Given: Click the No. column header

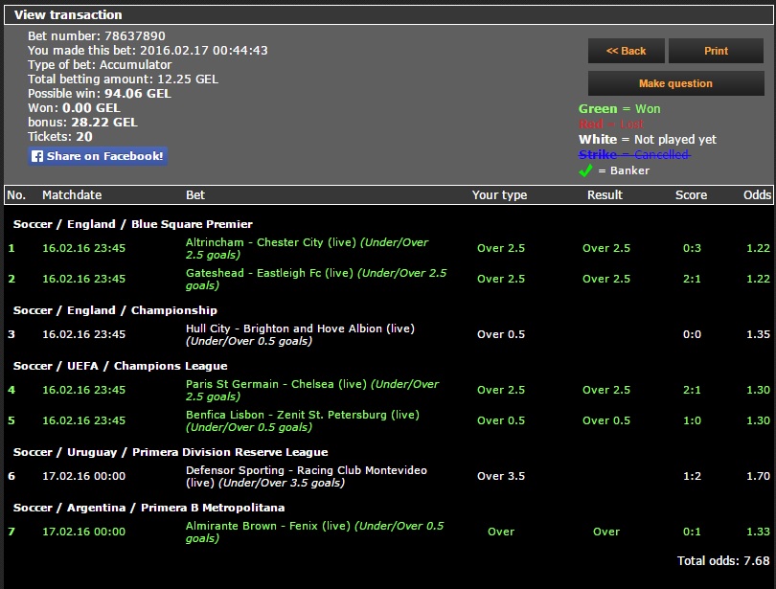Looking at the screenshot, I should coord(16,194).
